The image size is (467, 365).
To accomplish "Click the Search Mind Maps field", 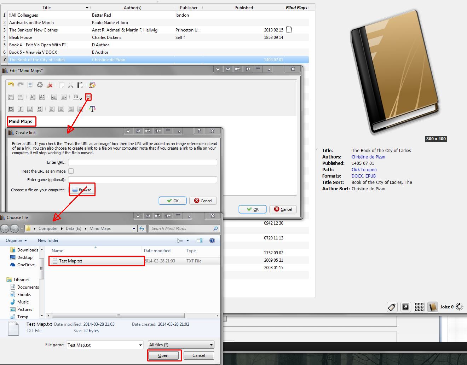I will [184, 228].
